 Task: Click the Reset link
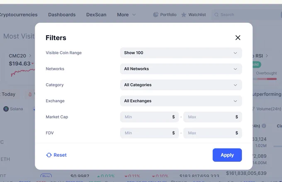[56, 155]
